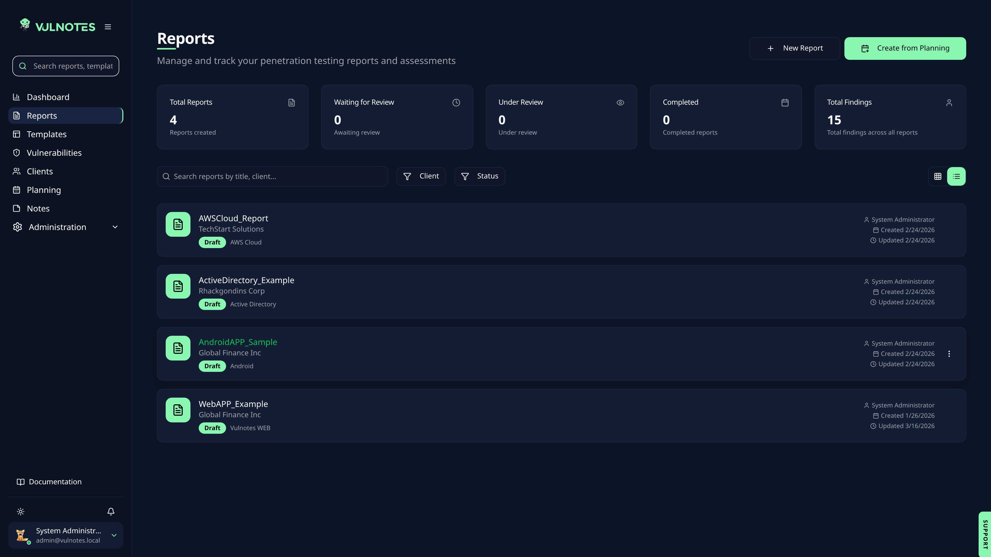This screenshot has height=557, width=991.
Task: Open the Status filter dropdown
Action: point(479,176)
